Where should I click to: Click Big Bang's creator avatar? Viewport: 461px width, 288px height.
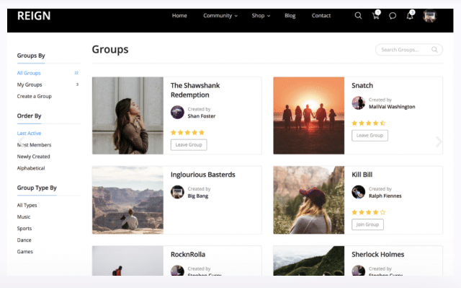tap(177, 192)
